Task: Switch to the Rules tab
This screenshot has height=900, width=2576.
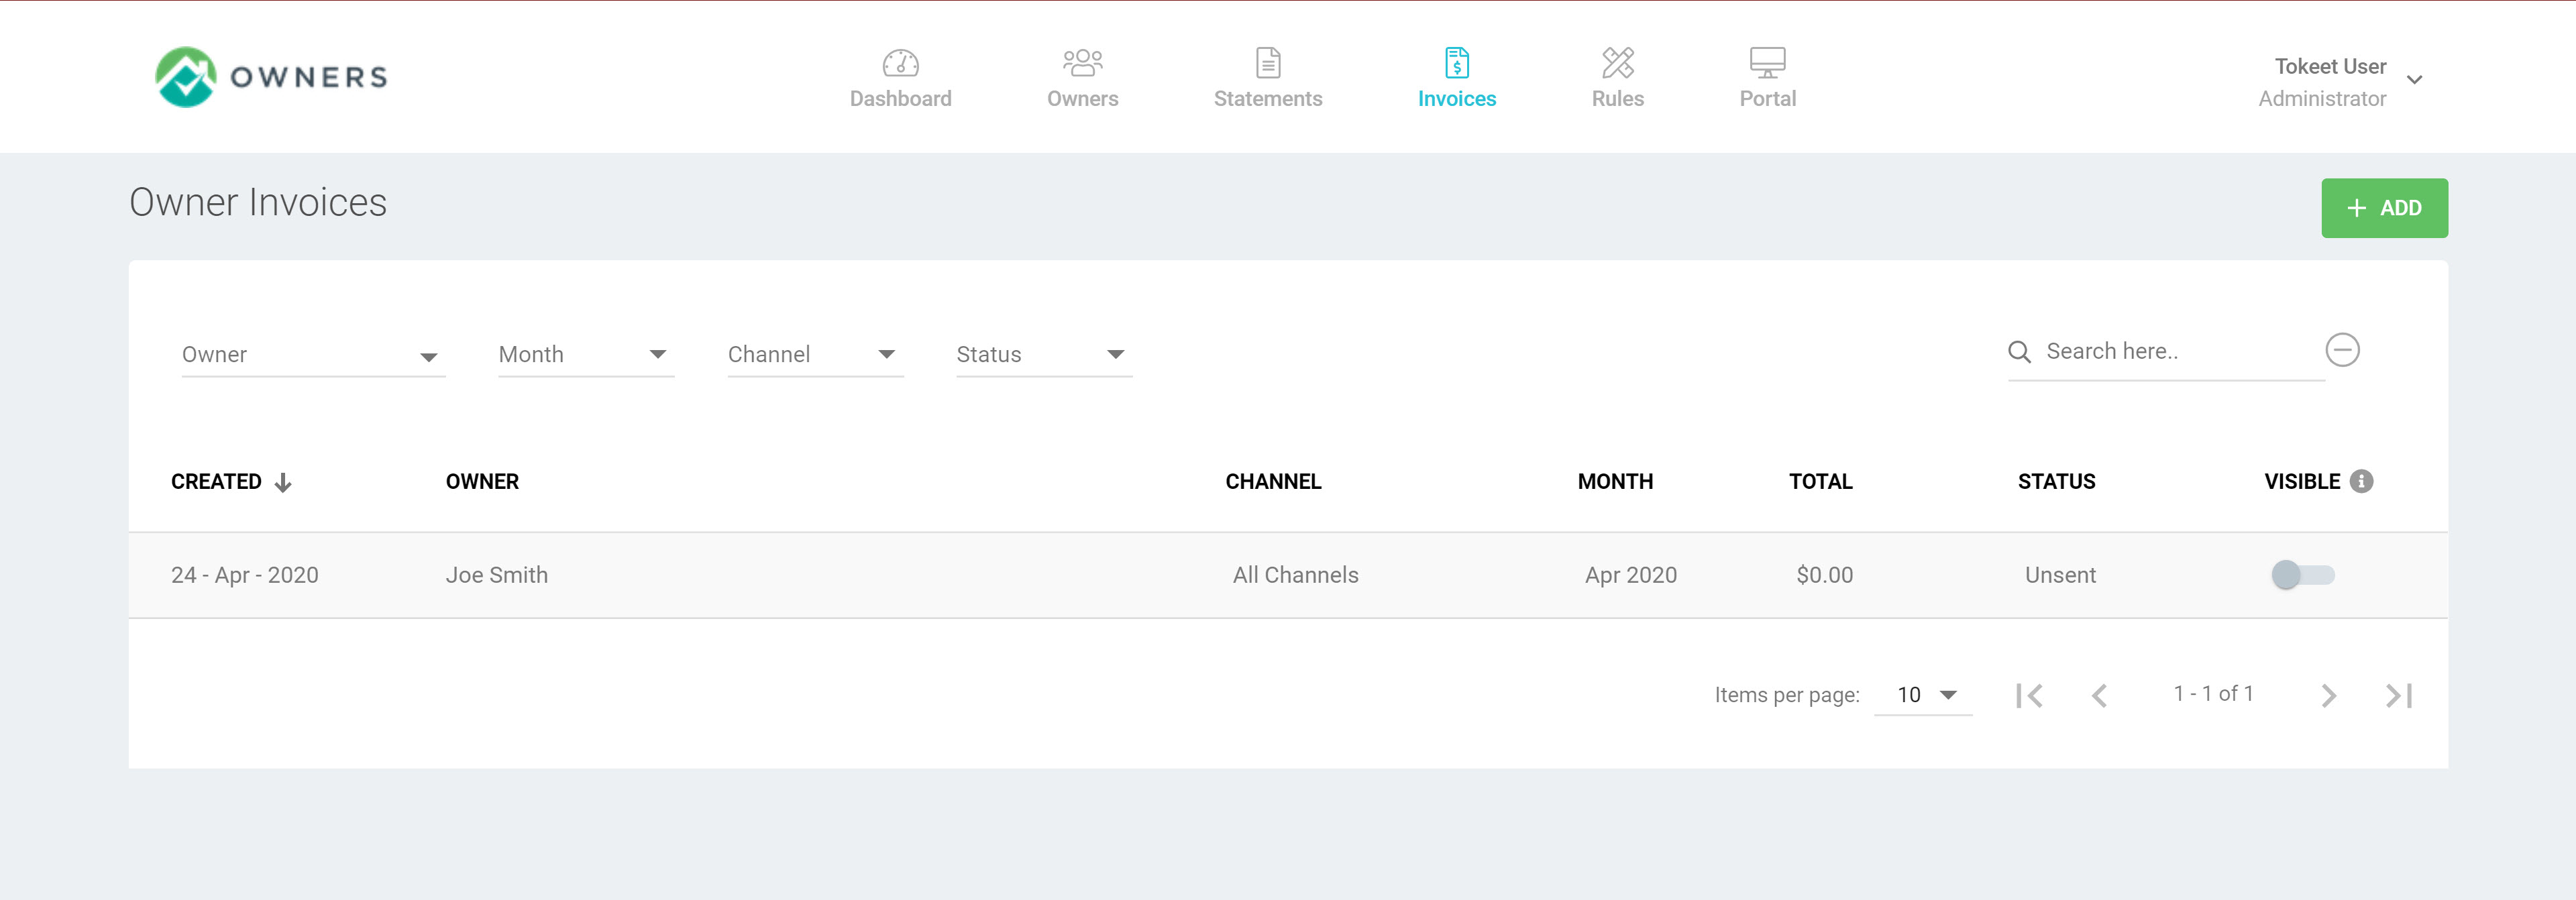Action: pos(1617,77)
